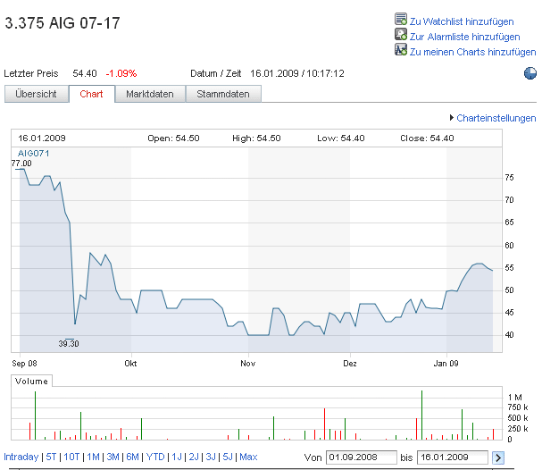Screen dimensions: 542x470
Task: Select 5T time range
Action: point(51,457)
